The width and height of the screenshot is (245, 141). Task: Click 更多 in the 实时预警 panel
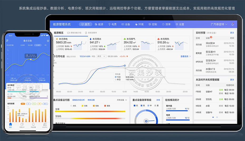232,33
